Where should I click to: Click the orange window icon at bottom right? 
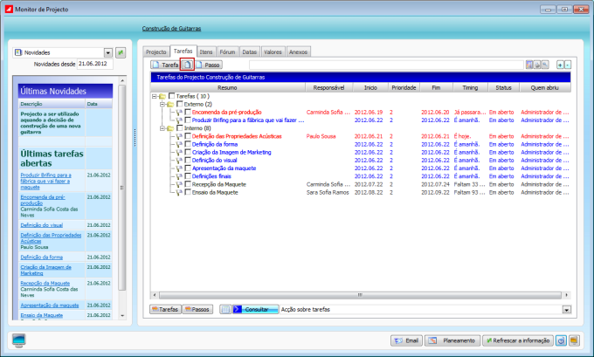click(x=574, y=340)
